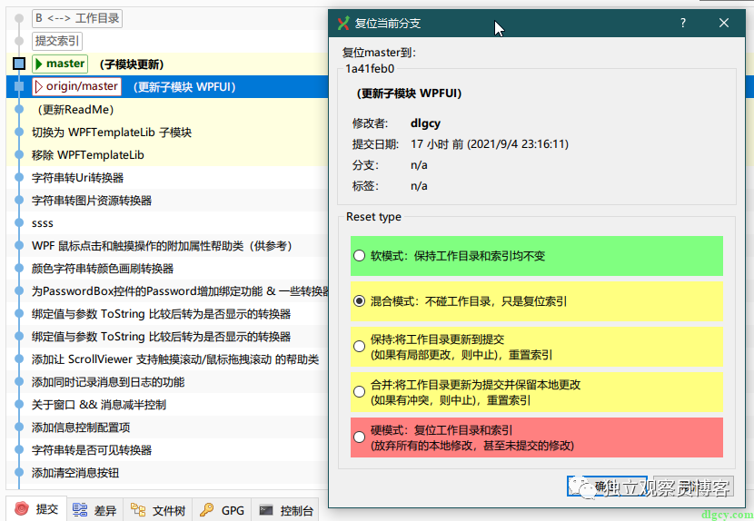Open the GPG tab

223,510
